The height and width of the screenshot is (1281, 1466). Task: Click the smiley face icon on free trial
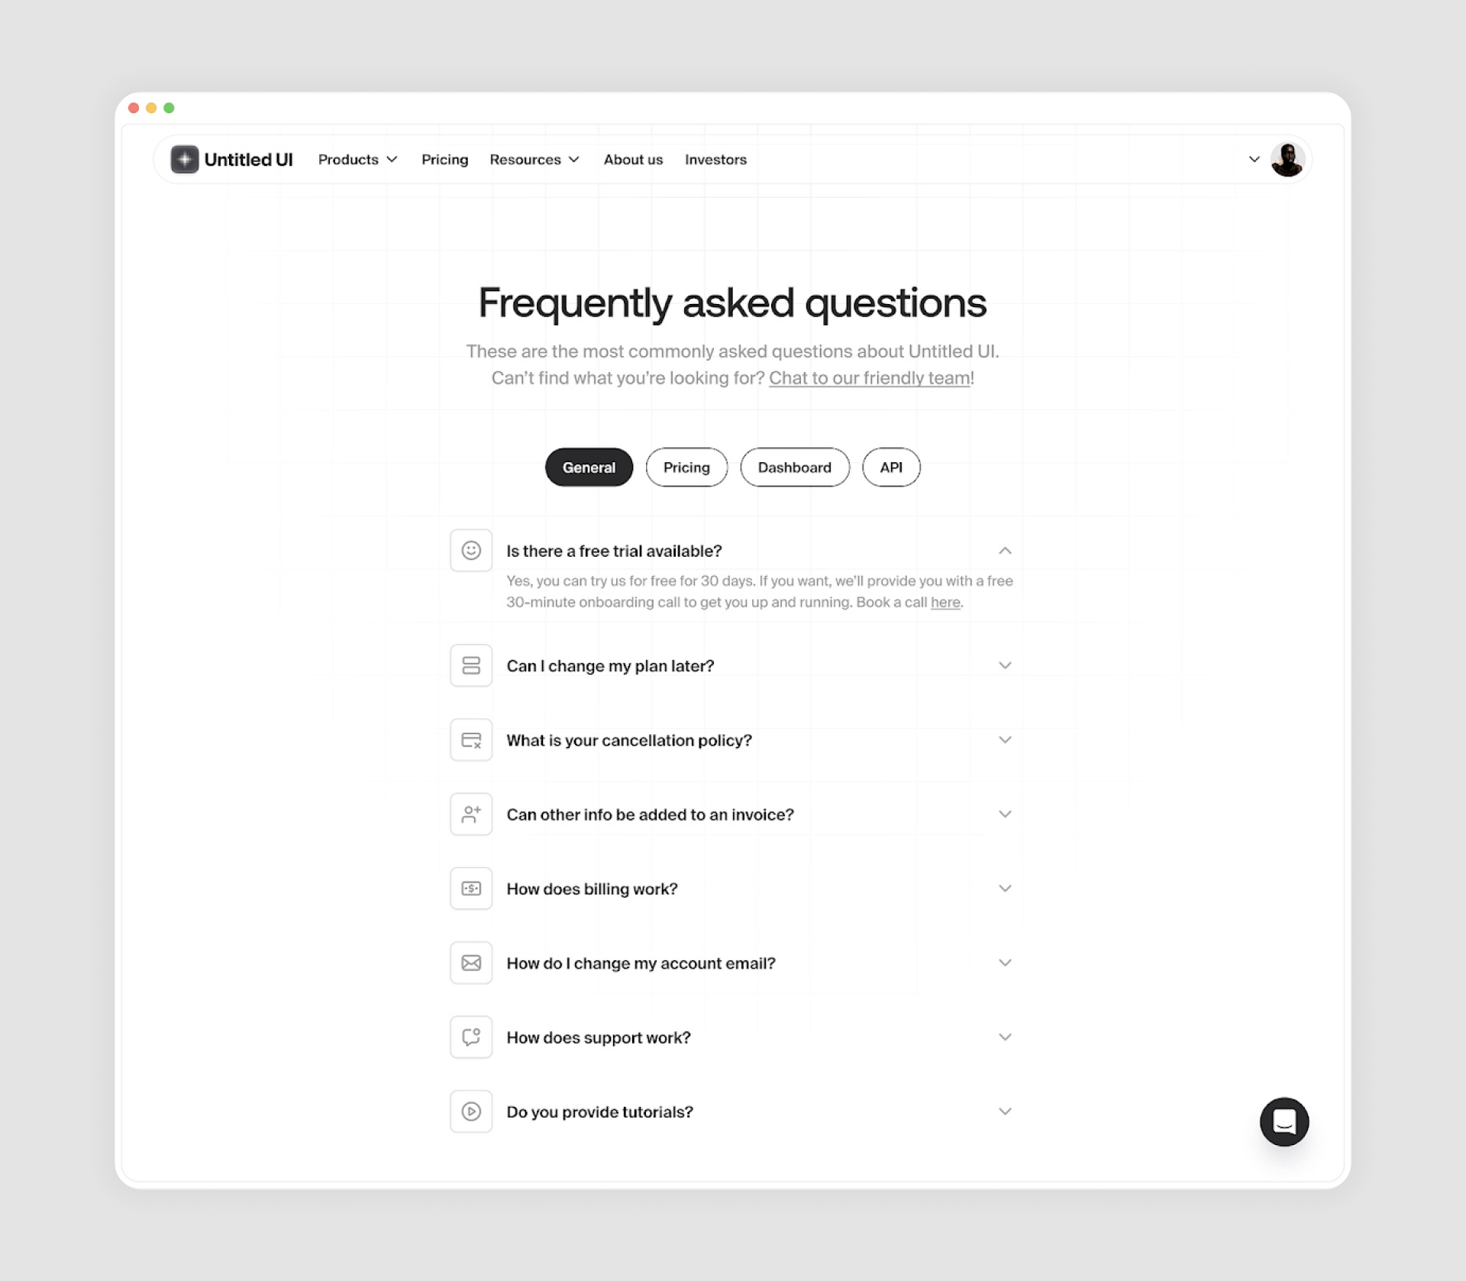471,550
